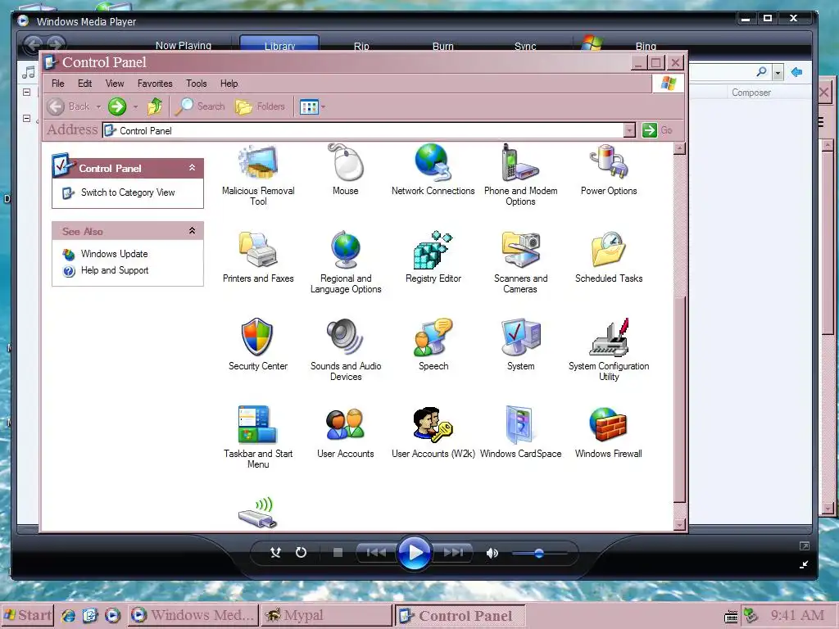Go up one folder level
The width and height of the screenshot is (839, 629).
[155, 106]
